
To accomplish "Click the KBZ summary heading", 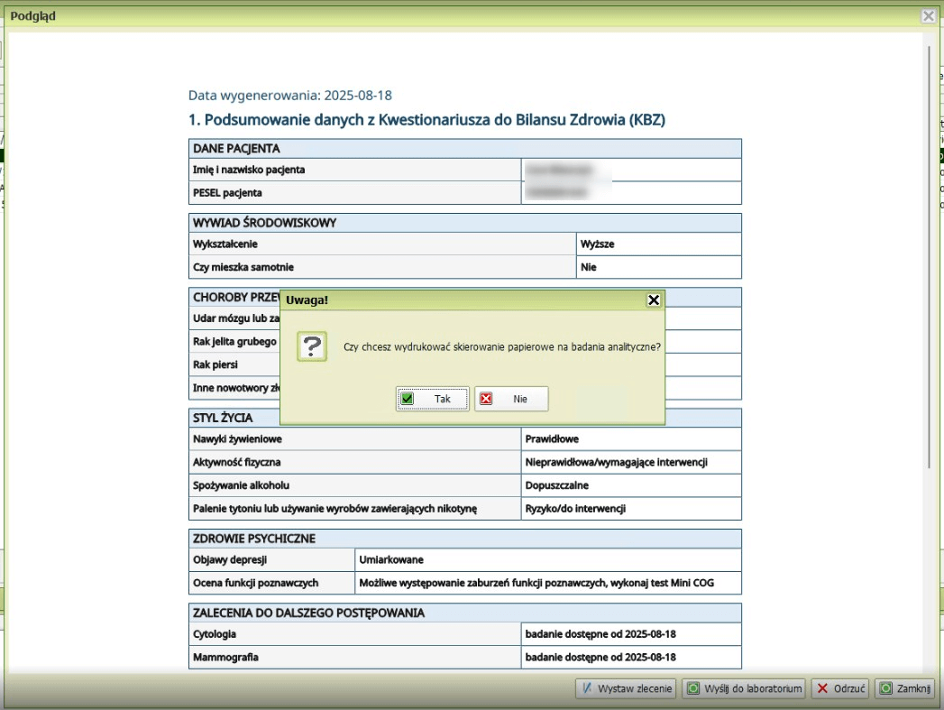I will tap(426, 120).
